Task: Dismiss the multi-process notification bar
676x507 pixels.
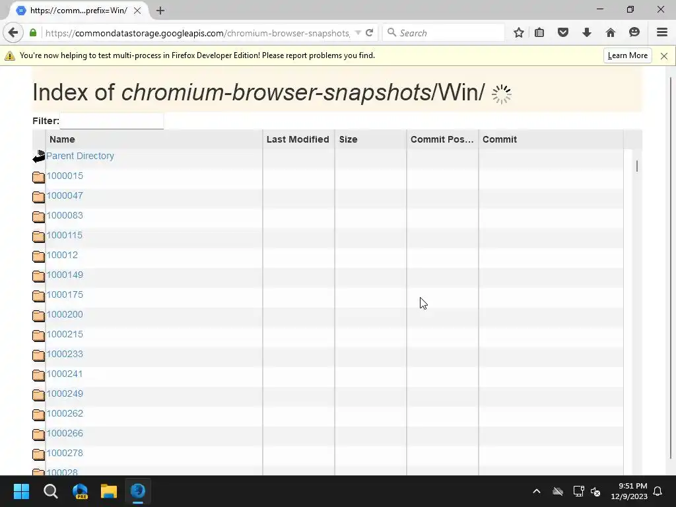Action: pyautogui.click(x=664, y=56)
